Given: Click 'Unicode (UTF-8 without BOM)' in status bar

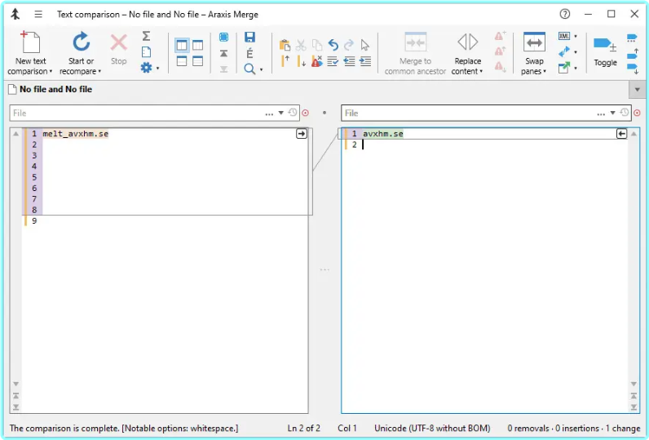Looking at the screenshot, I should click(x=432, y=428).
